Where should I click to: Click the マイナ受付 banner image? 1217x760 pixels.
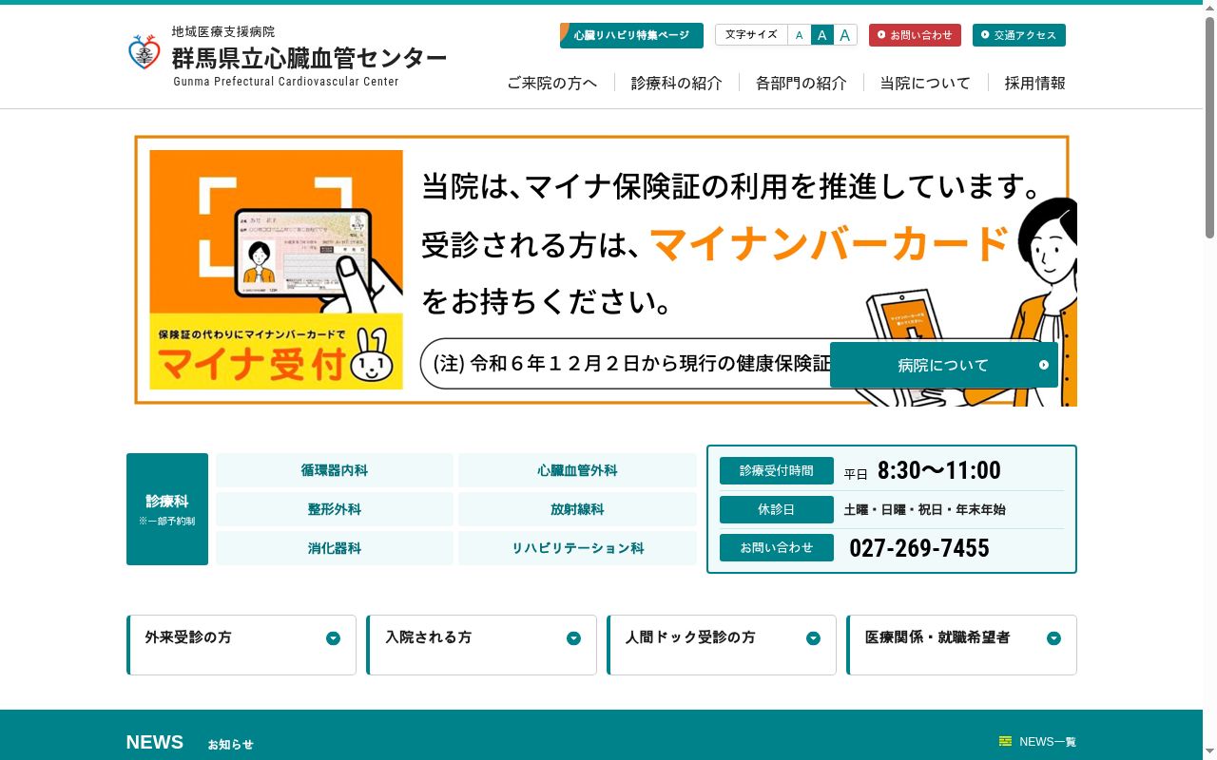(276, 270)
